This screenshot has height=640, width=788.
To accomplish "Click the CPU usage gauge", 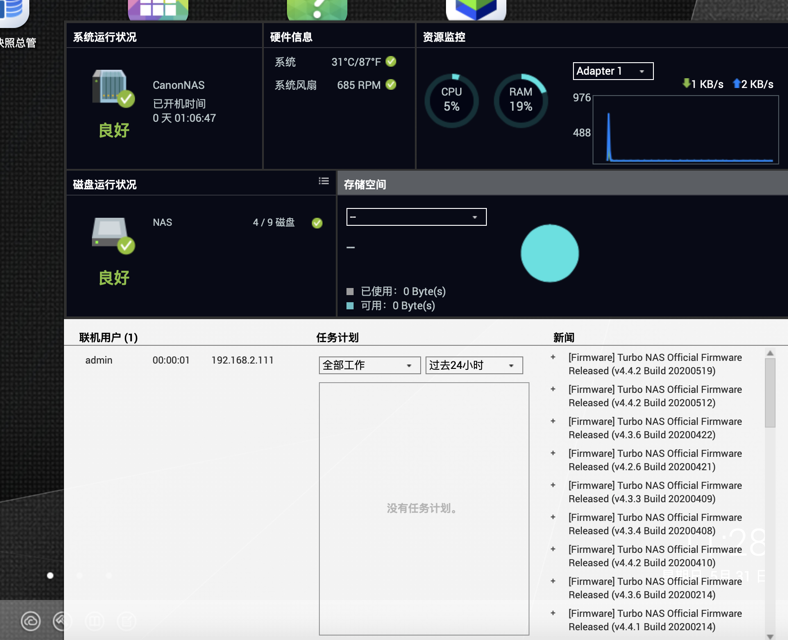I will pos(451,100).
